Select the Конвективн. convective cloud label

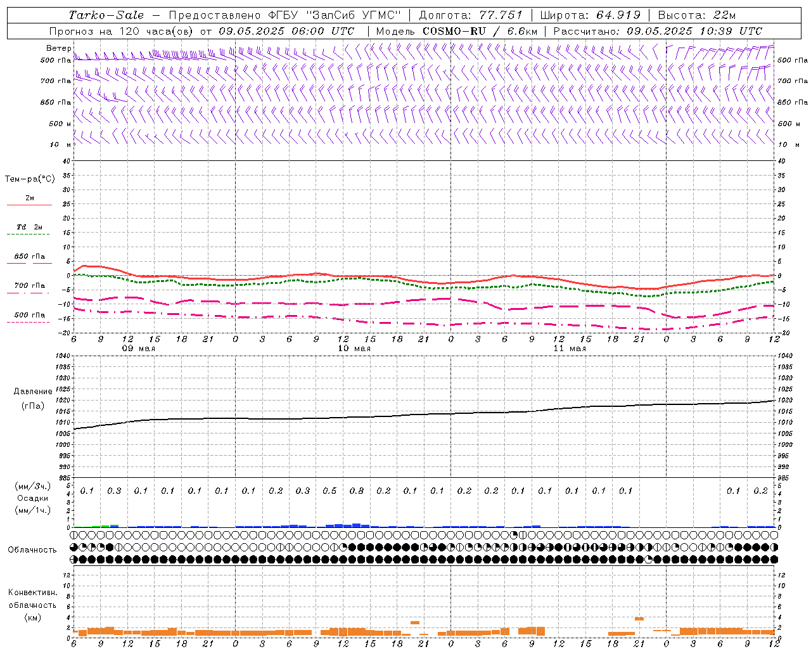coord(32,593)
